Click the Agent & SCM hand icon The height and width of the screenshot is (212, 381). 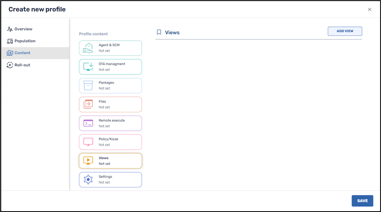pos(88,48)
